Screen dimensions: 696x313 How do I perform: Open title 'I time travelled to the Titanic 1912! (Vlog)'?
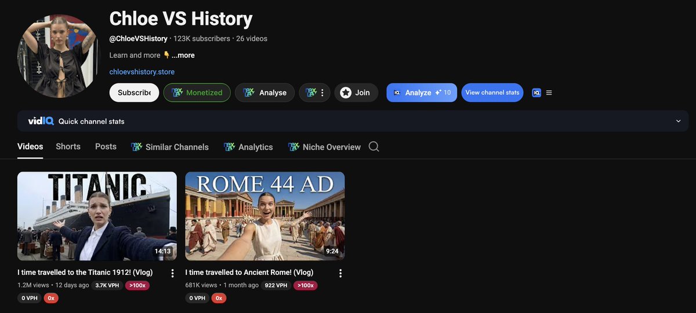click(85, 272)
